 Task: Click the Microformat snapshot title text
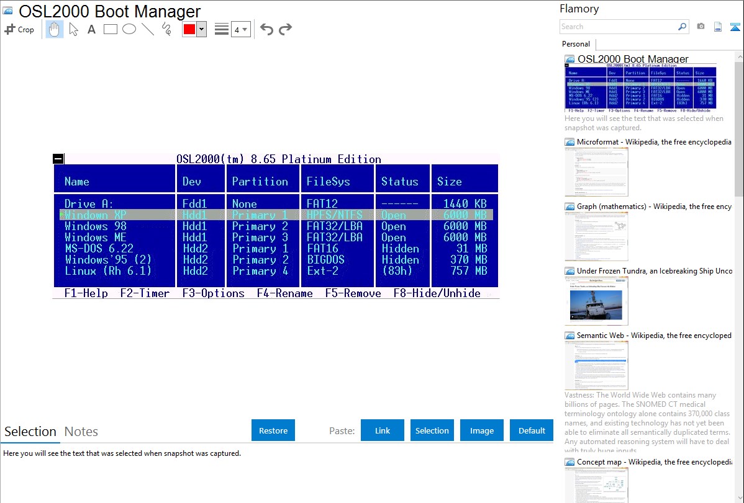(x=654, y=142)
